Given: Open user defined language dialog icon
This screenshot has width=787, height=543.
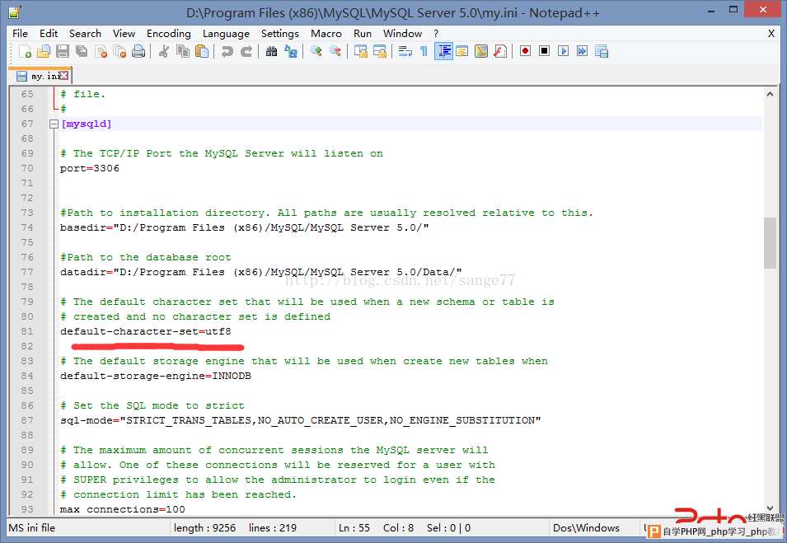Looking at the screenshot, I should coord(462,51).
